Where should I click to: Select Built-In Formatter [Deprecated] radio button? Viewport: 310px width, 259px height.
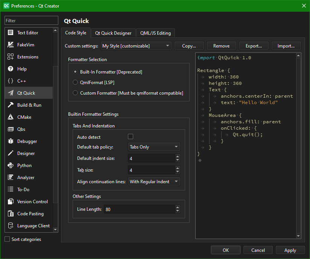coord(75,72)
